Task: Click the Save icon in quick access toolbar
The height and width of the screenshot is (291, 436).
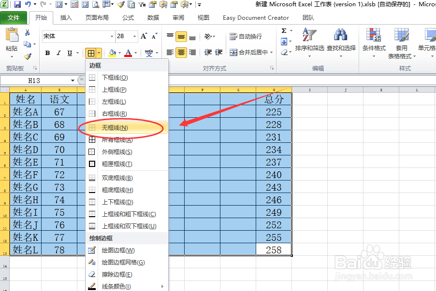Action: (x=17, y=4)
